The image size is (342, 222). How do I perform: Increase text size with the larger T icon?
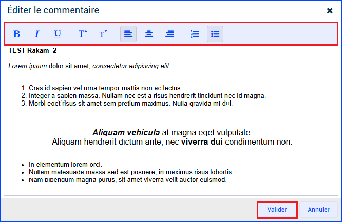[x=82, y=34]
